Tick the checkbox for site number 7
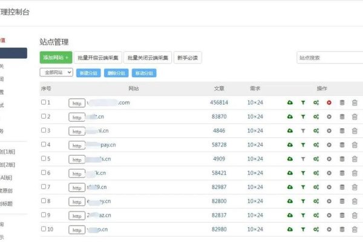The image size is (363, 242). pos(44,186)
